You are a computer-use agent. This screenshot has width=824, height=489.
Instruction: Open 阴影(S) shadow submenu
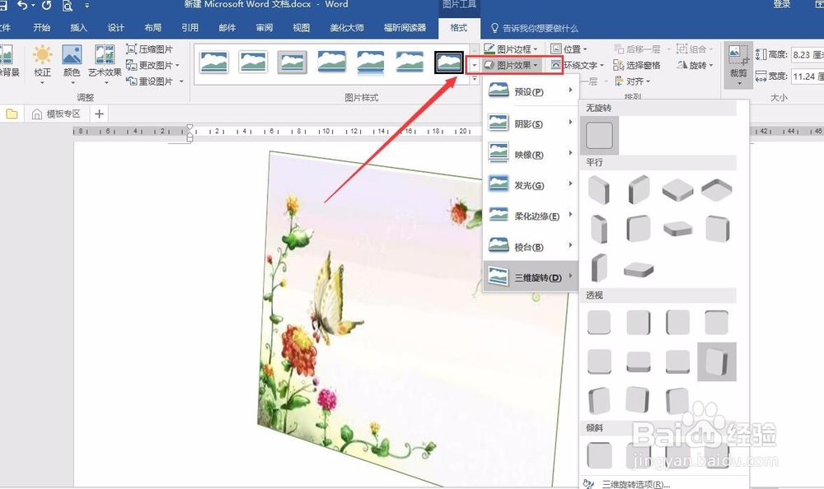tap(530, 123)
